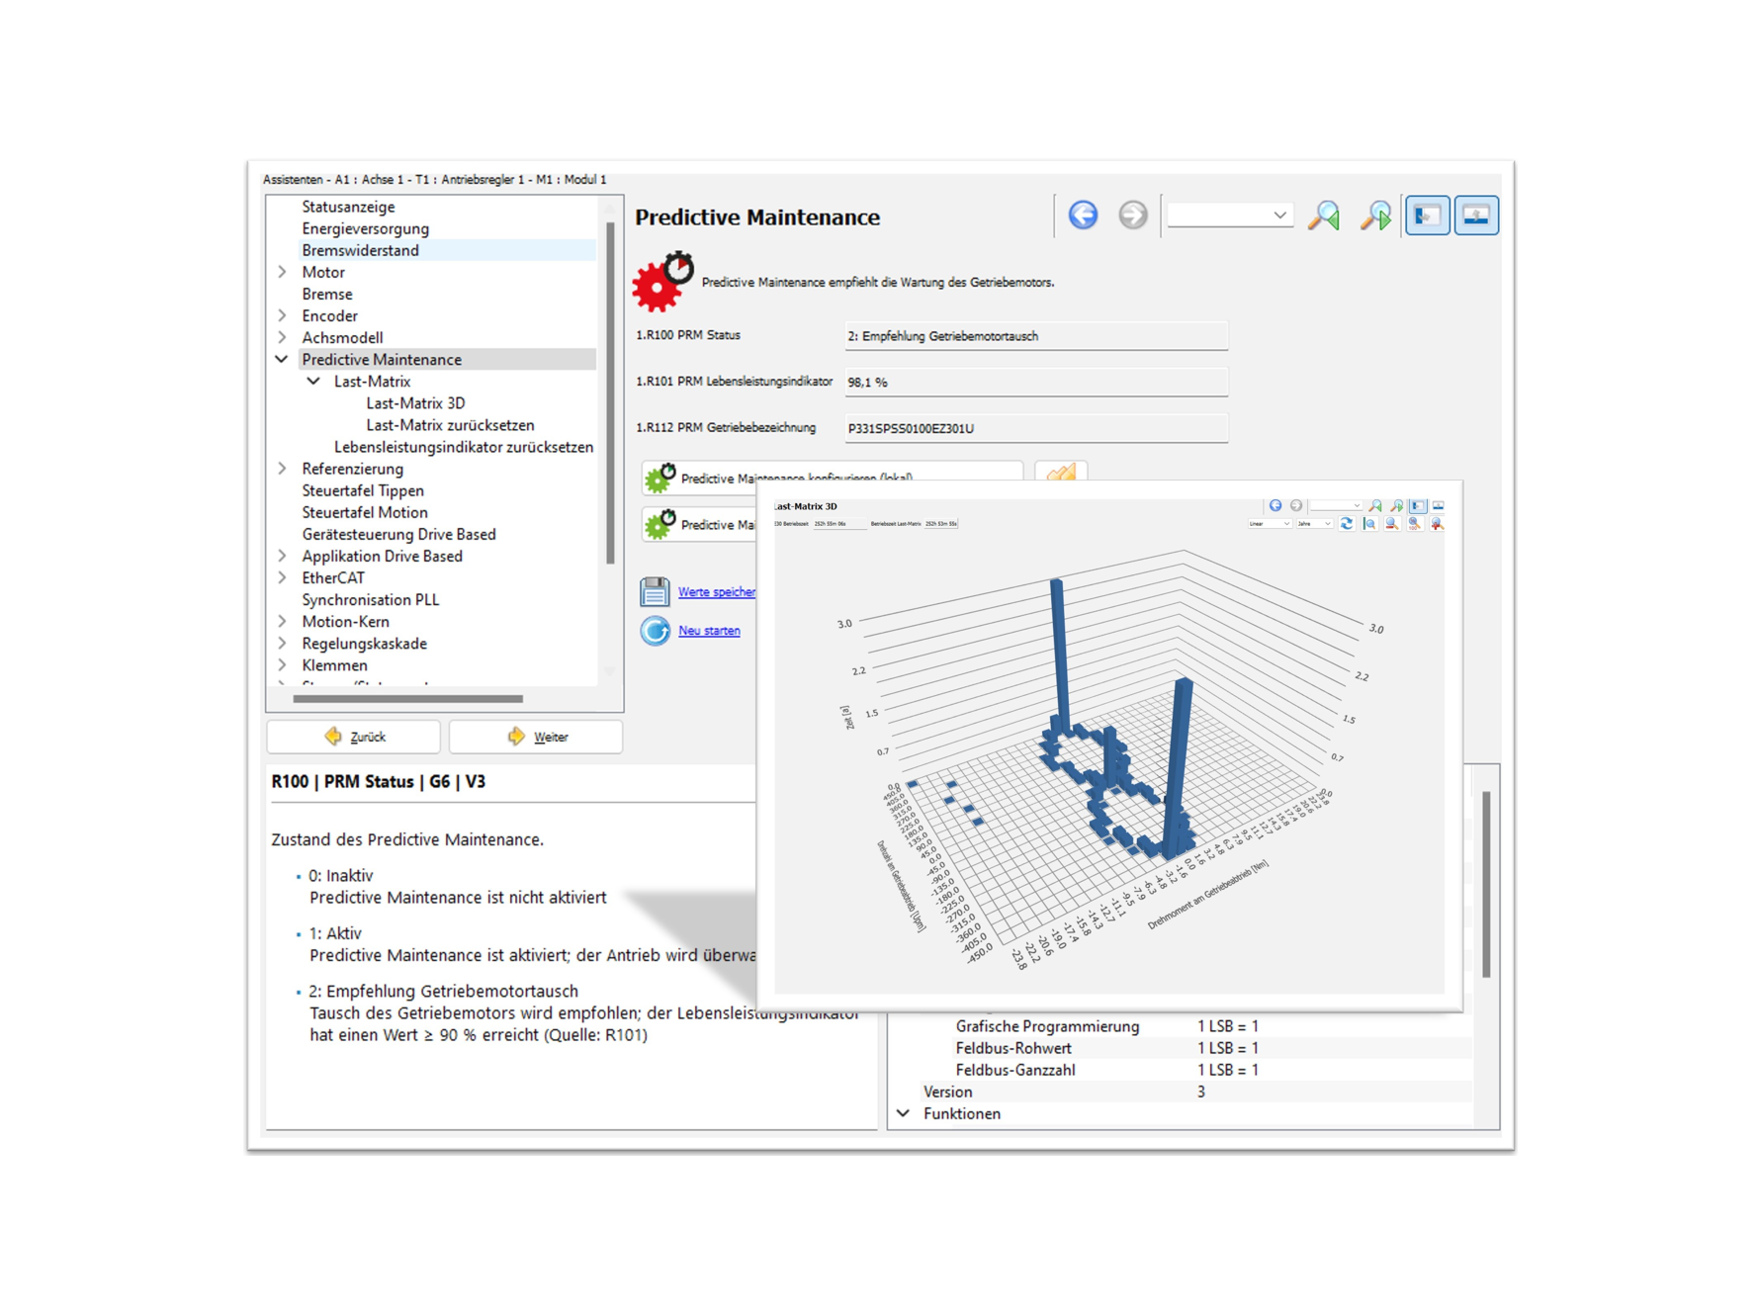Click the red gear Predictive Maintenance status icon

click(662, 282)
